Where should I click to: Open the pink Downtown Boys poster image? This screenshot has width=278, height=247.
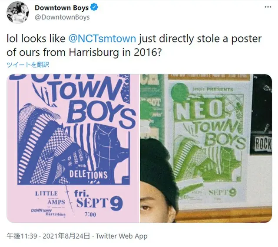73,148
